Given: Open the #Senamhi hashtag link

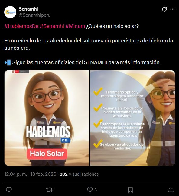Looking at the screenshot, I should (52, 26).
